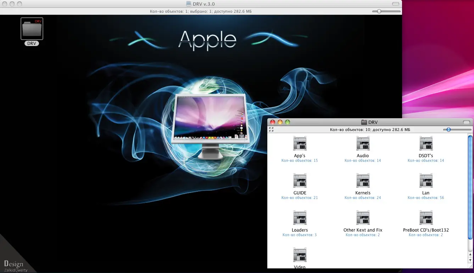474x273 pixels.
Task: Open the Lan folder icon
Action: (x=426, y=181)
